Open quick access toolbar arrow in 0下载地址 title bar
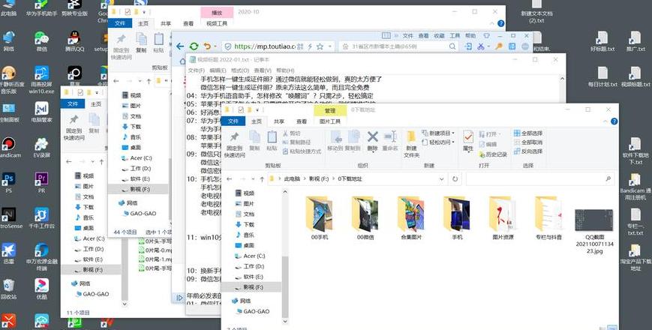The height and width of the screenshot is (330, 652). pos(257,109)
